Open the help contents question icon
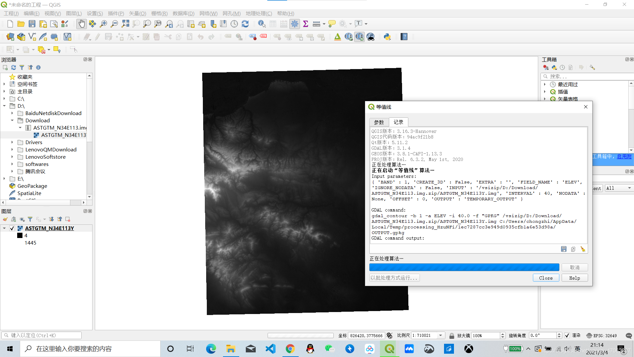The image size is (634, 357). pos(404,37)
